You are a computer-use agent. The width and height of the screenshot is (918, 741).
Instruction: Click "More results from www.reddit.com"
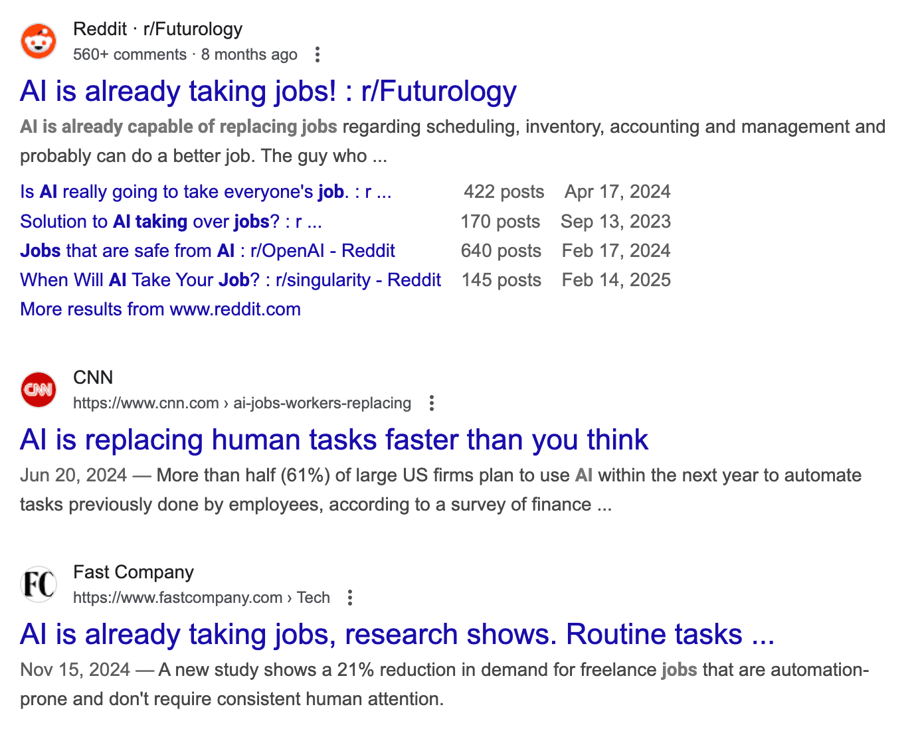coord(160,309)
